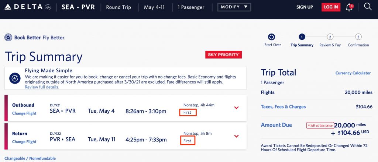Change Flight for the Outbound segment
Viewport: 378px width, 162px height.
pyautogui.click(x=24, y=113)
